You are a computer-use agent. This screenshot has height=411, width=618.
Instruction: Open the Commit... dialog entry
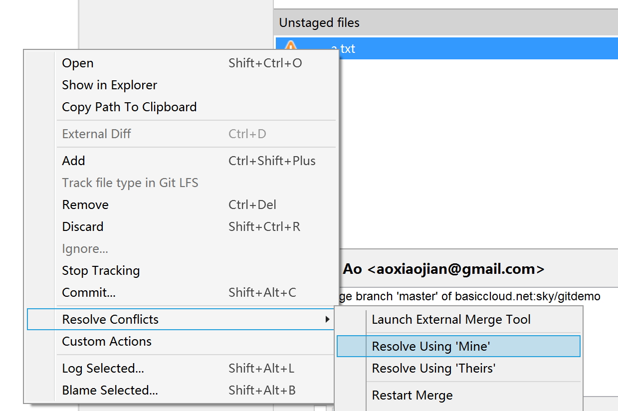(x=89, y=293)
